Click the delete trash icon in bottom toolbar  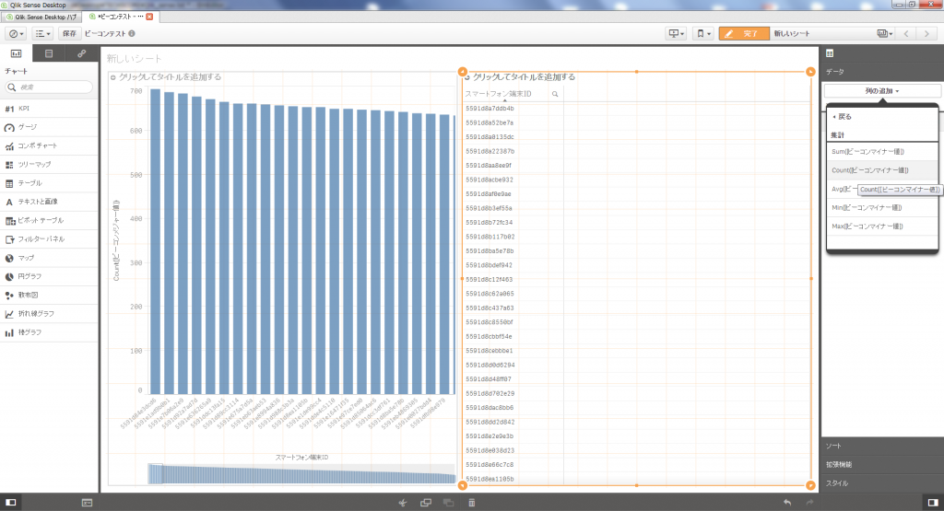click(471, 503)
